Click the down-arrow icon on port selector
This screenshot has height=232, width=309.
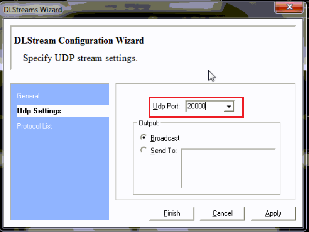pos(230,106)
